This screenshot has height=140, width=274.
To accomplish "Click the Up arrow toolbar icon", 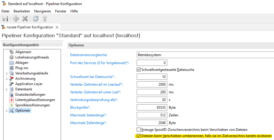I will (44, 19).
